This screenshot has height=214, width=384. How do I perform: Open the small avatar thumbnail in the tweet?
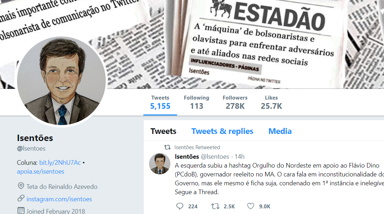click(x=160, y=164)
